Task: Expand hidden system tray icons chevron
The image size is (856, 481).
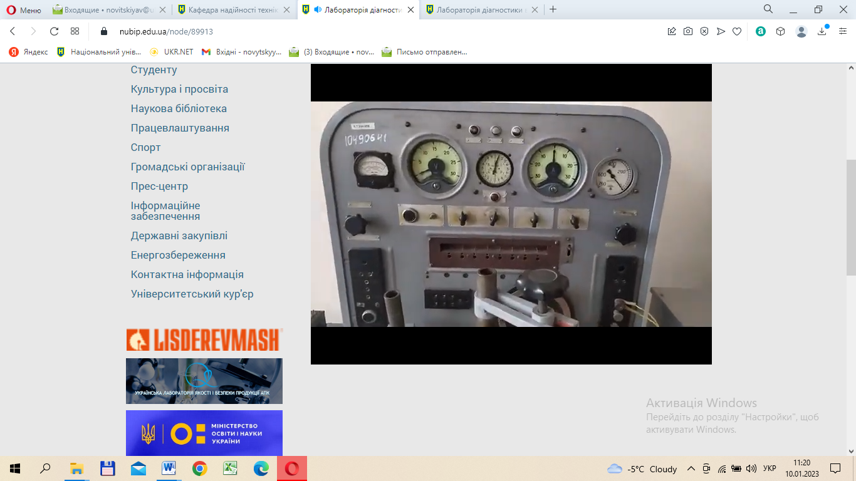Action: tap(691, 468)
